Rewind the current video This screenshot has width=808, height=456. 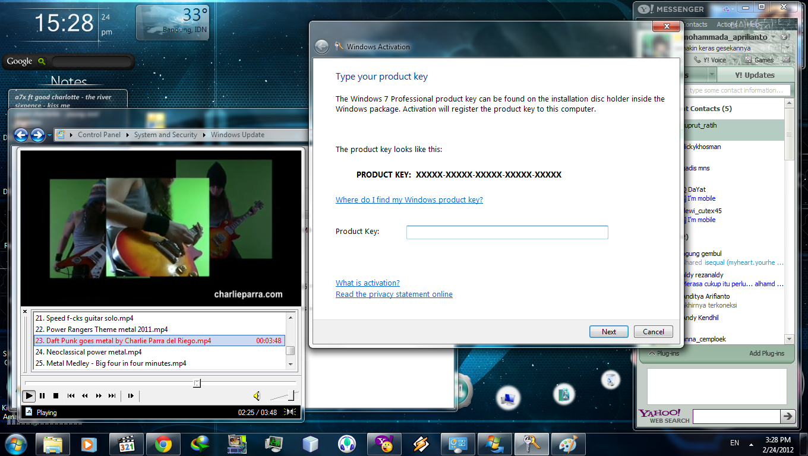[85, 395]
